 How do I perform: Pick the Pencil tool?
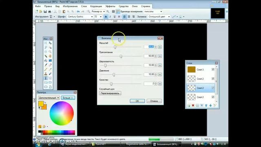point(46,69)
